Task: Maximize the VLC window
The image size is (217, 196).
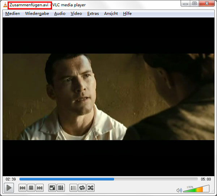Action: (195, 4)
